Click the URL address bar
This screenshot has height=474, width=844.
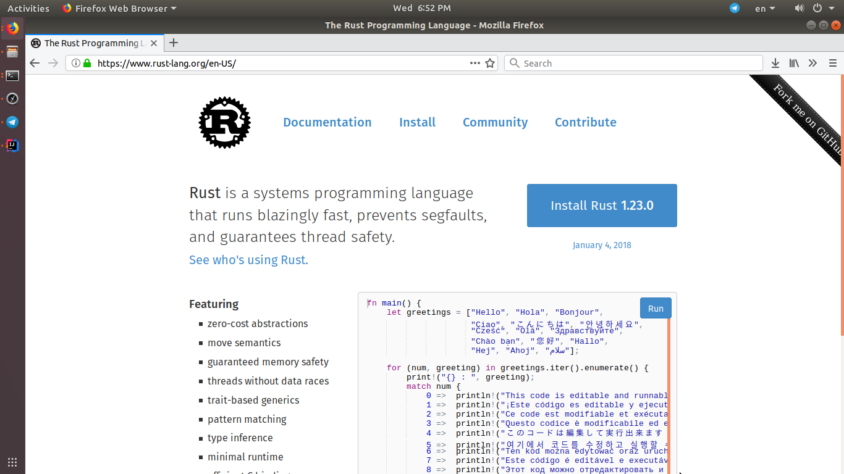click(x=281, y=63)
